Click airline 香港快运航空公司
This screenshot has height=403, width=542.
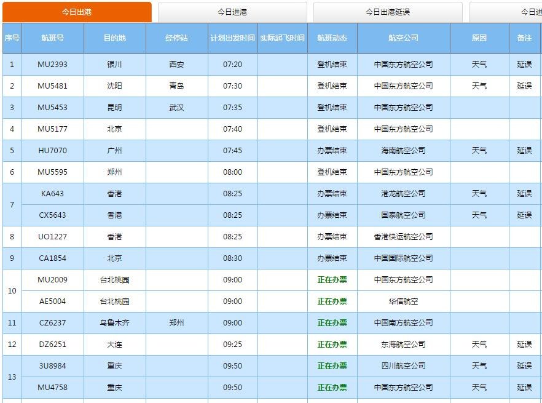click(x=403, y=236)
